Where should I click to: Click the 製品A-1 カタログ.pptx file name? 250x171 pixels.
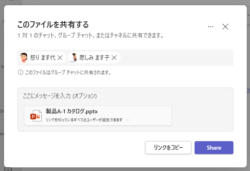[72, 111]
